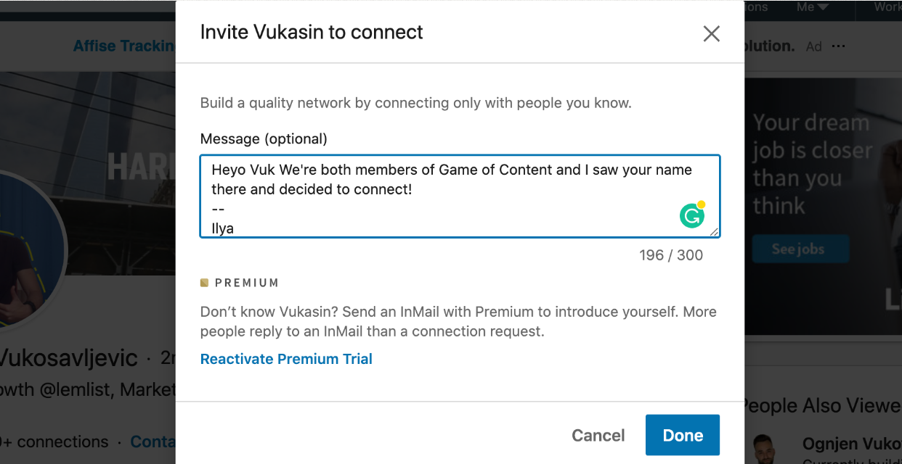Open the Reactivate Premium Trial link
The width and height of the screenshot is (902, 464).
[x=286, y=359]
